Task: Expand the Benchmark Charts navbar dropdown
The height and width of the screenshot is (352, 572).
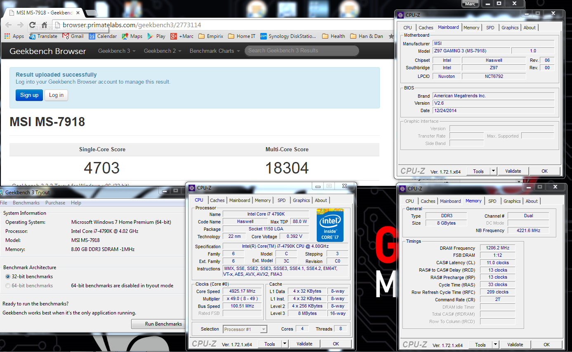Action: coord(214,51)
